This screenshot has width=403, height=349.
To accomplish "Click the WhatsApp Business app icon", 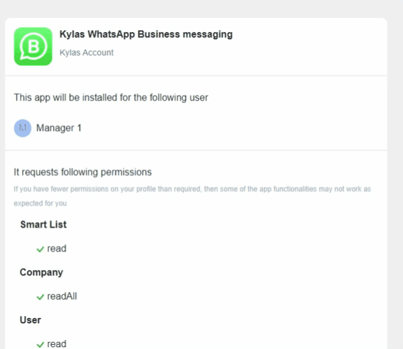I will pyautogui.click(x=33, y=46).
